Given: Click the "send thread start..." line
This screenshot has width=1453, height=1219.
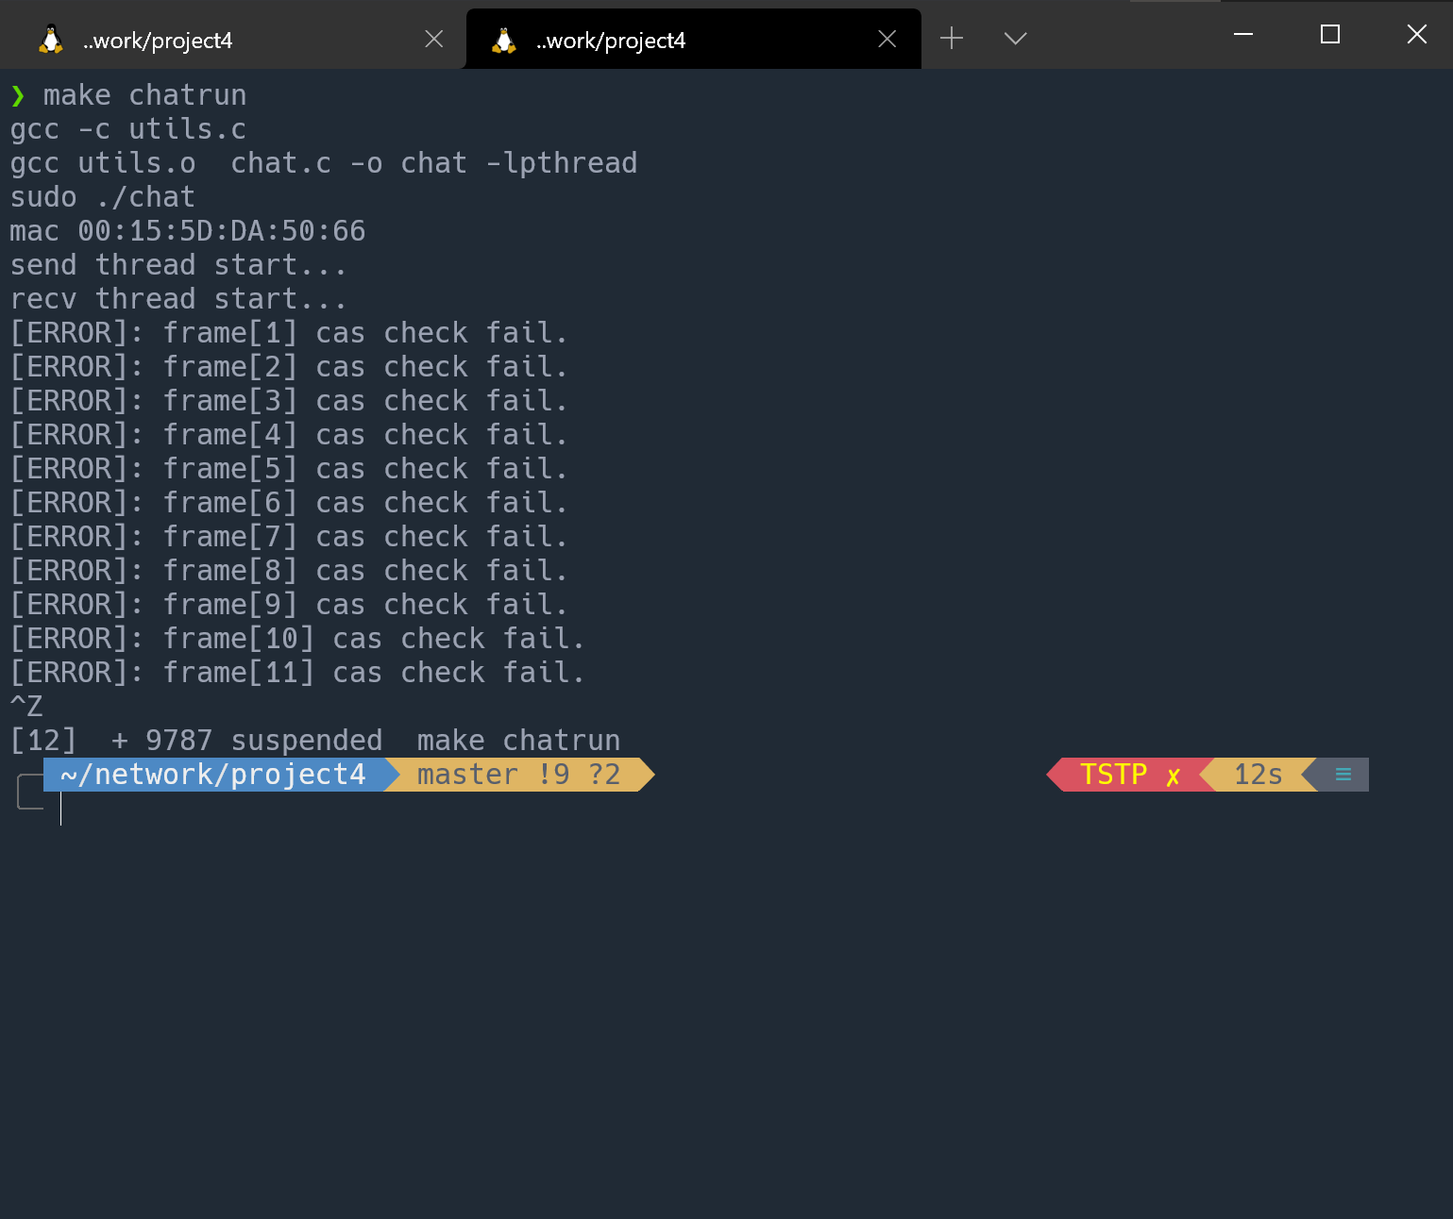Looking at the screenshot, I should [178, 265].
